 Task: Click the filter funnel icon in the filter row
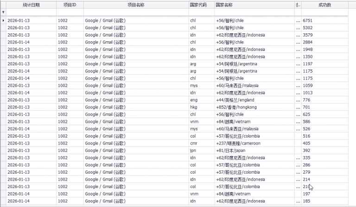pyautogui.click(x=3, y=12)
